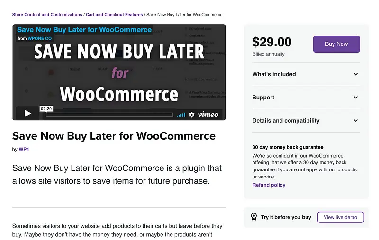Click the award ribbon icon beside Try it
The image size is (379, 240).
coord(253,217)
